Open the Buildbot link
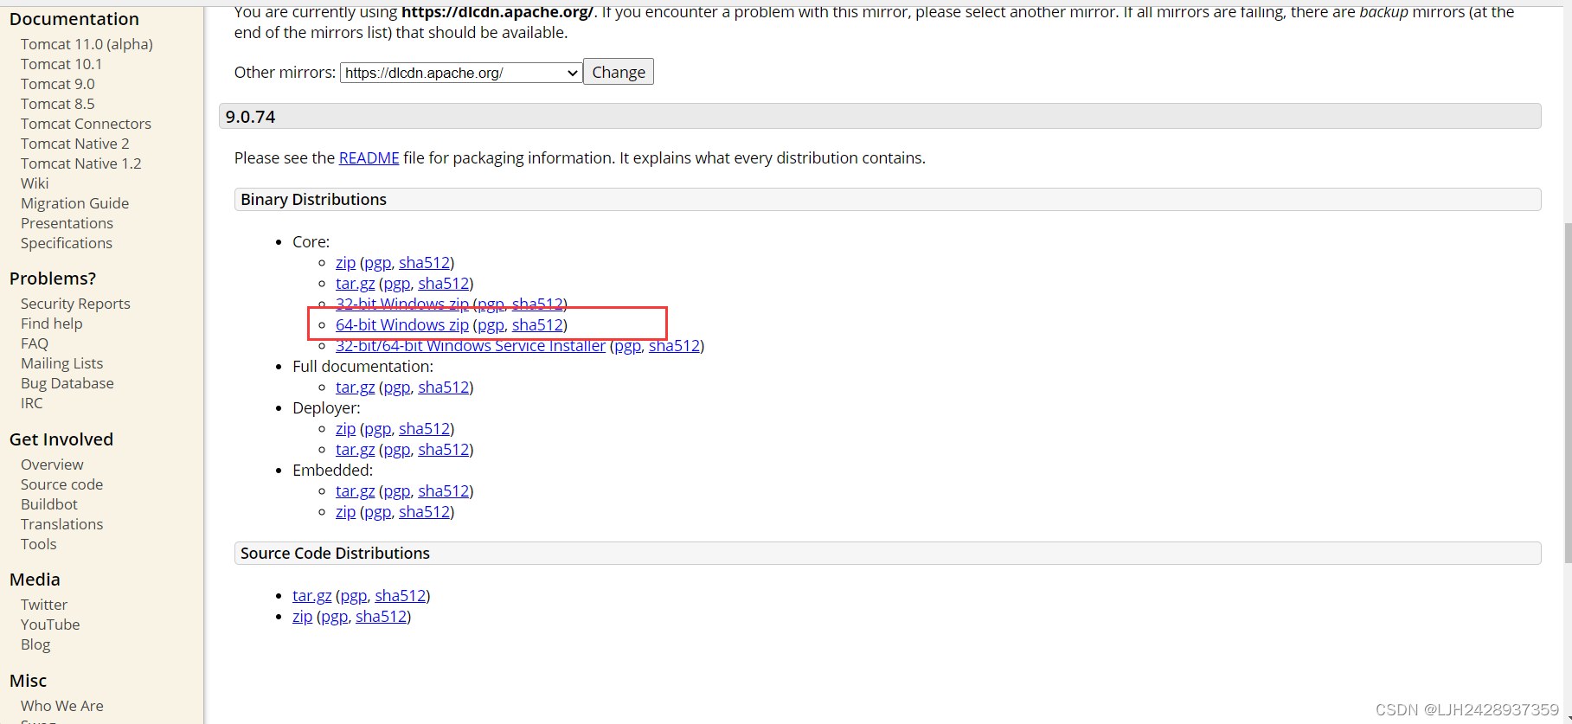The width and height of the screenshot is (1572, 724). [49, 504]
